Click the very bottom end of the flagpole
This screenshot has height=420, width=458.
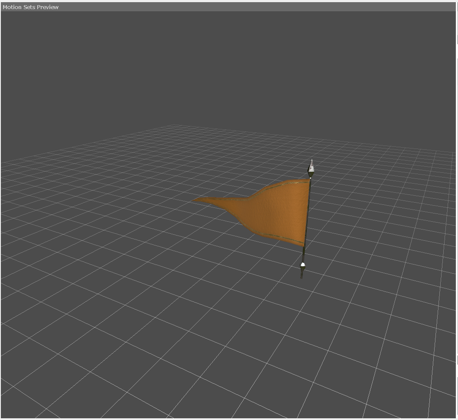(x=302, y=276)
